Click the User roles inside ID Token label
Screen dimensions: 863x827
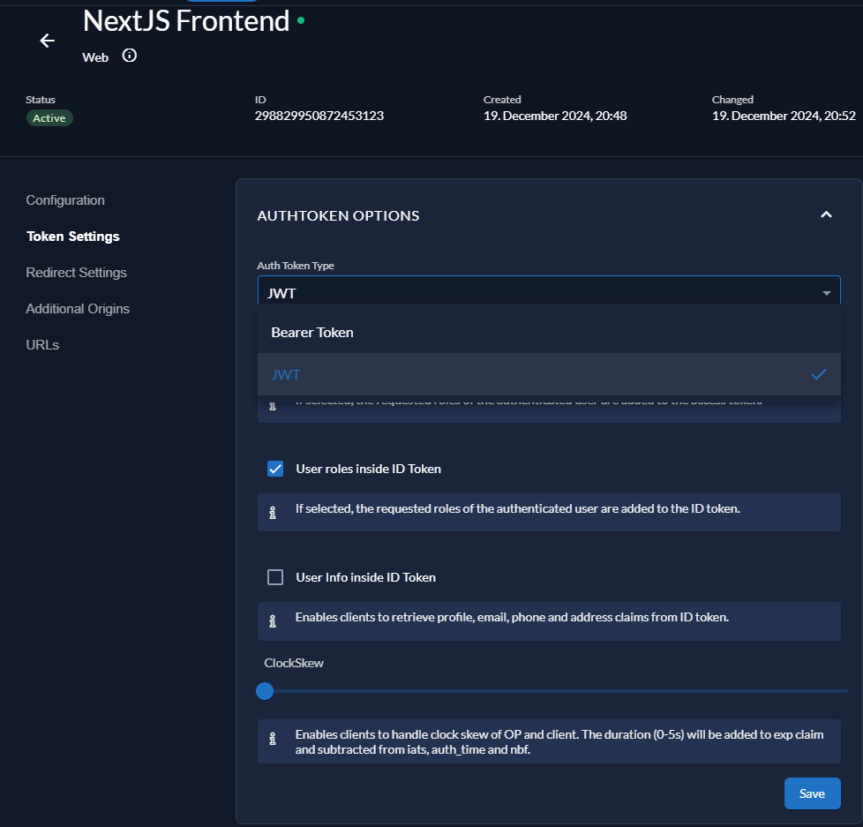pyautogui.click(x=368, y=469)
